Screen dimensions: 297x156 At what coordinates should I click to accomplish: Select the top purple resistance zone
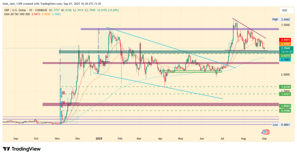point(179,29)
